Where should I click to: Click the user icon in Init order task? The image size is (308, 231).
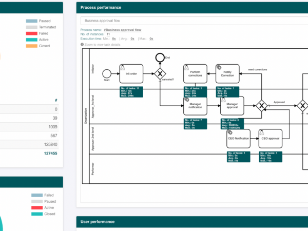pos(123,68)
